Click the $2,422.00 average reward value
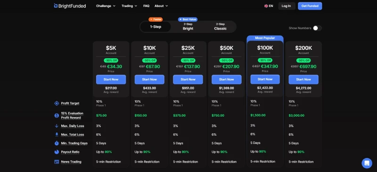 [x=265, y=88]
